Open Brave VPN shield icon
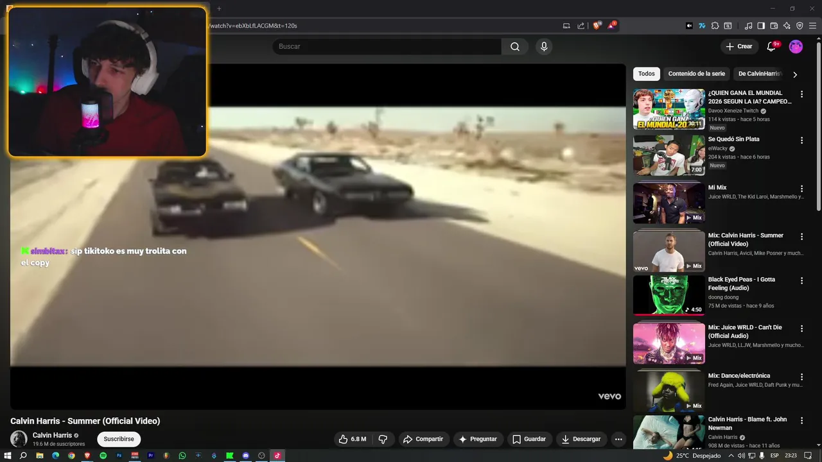This screenshot has width=822, height=462. [x=800, y=26]
